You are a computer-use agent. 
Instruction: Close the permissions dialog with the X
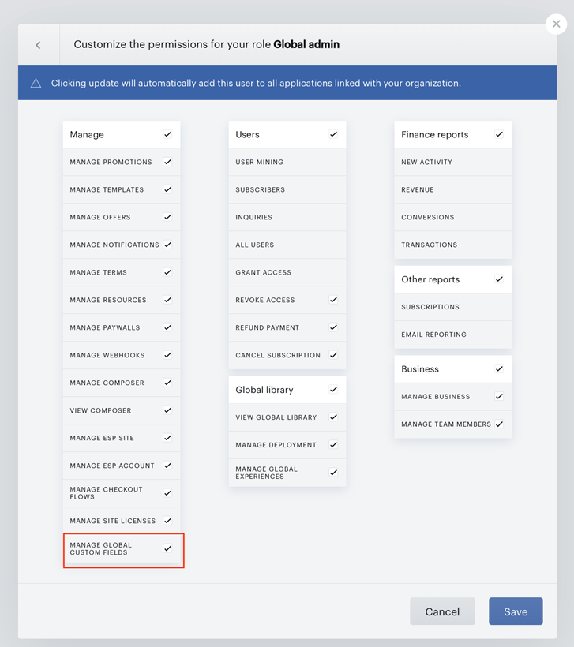click(556, 24)
